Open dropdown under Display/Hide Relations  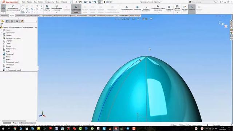click(x=158, y=13)
